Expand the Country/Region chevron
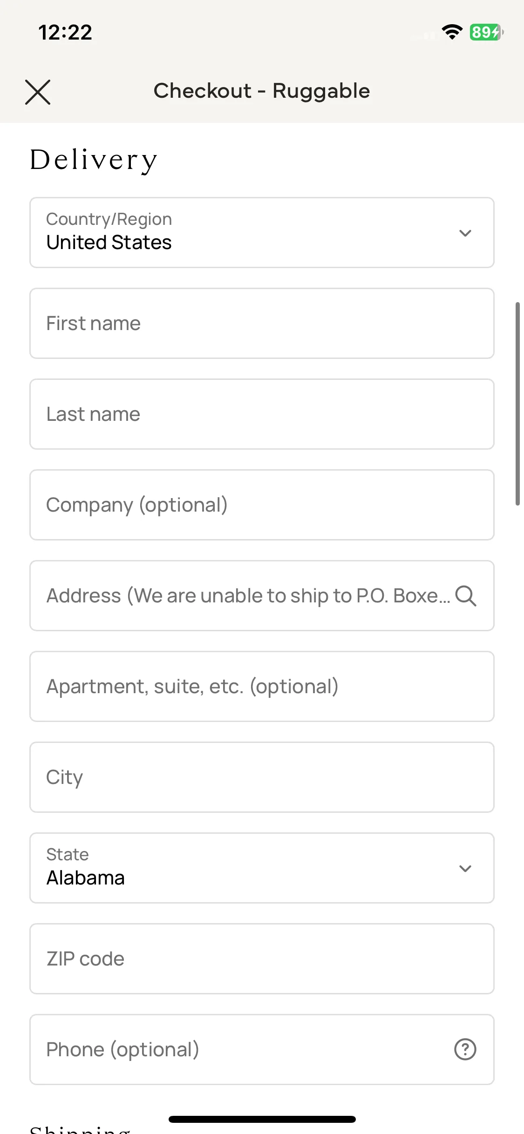 pos(465,233)
